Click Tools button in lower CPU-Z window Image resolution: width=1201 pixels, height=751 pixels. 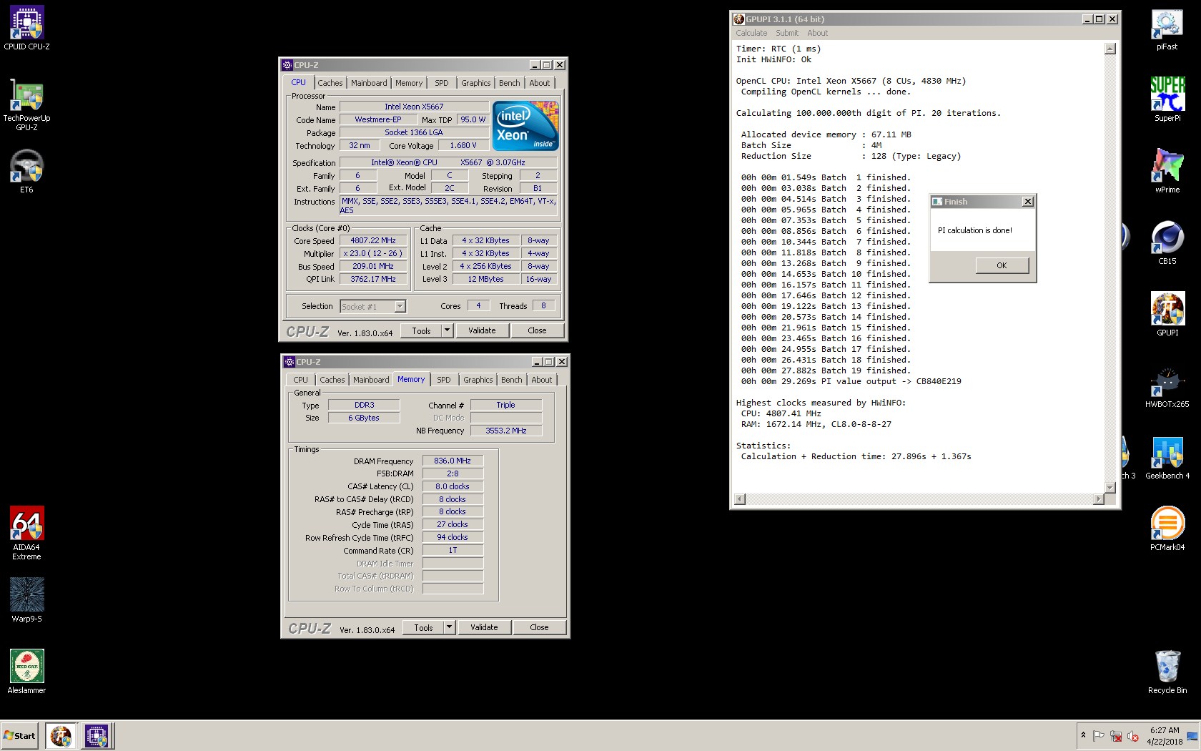coord(423,627)
